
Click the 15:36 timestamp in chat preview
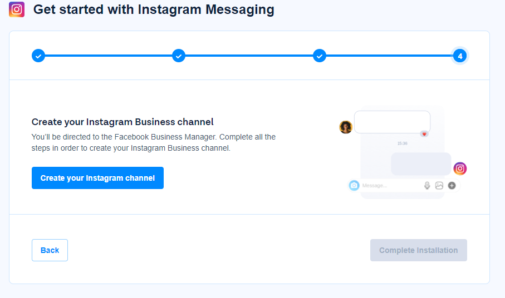pos(402,143)
